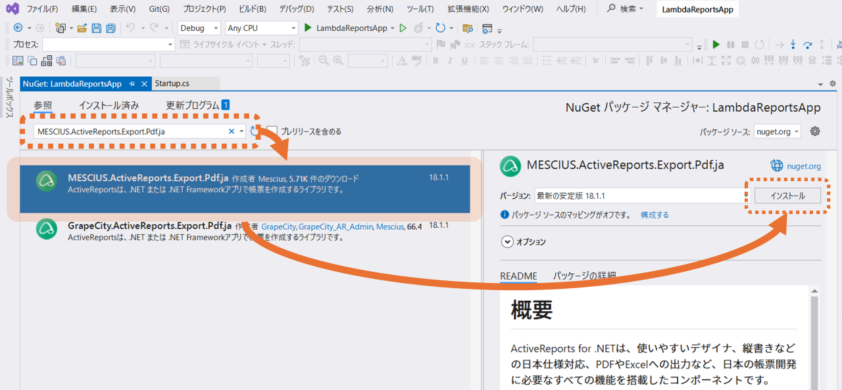The height and width of the screenshot is (390, 842).
Task: Open the ファイル(F) menu
Action: (42, 9)
